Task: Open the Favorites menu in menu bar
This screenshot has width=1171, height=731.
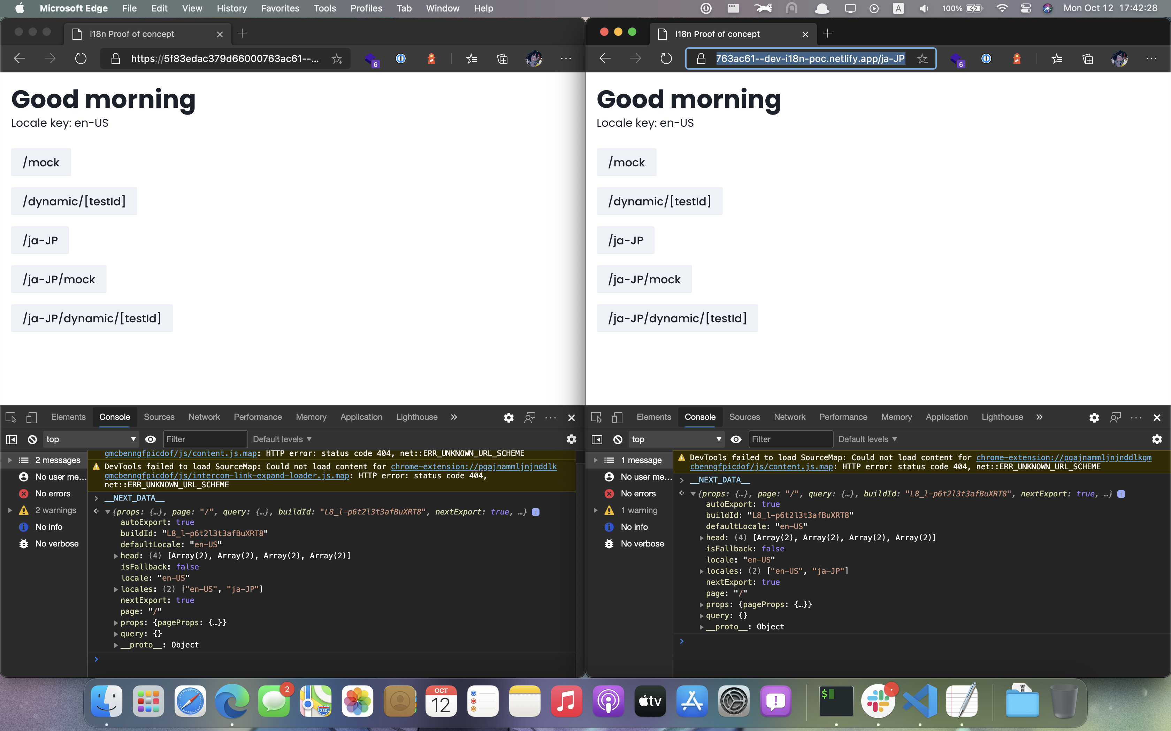Action: click(280, 8)
